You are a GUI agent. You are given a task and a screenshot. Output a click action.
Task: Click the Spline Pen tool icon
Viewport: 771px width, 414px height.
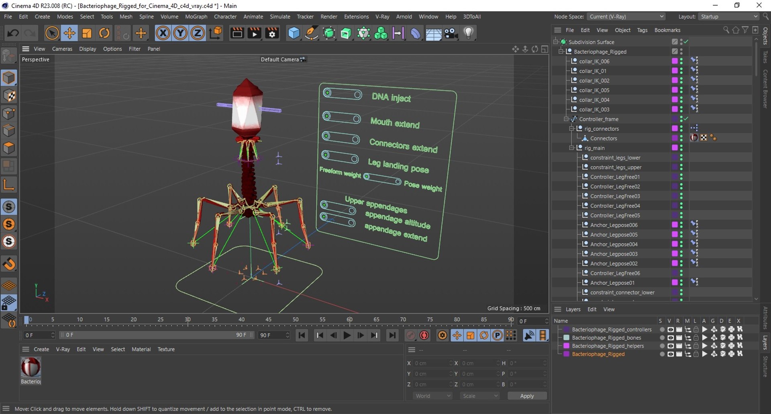click(x=312, y=33)
